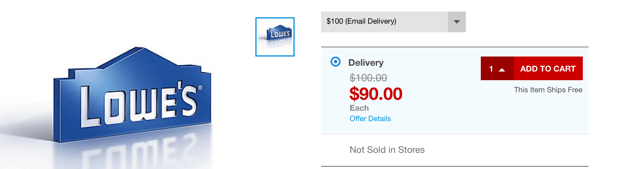Click the ADD TO CART button
618x169 pixels.
pos(548,68)
